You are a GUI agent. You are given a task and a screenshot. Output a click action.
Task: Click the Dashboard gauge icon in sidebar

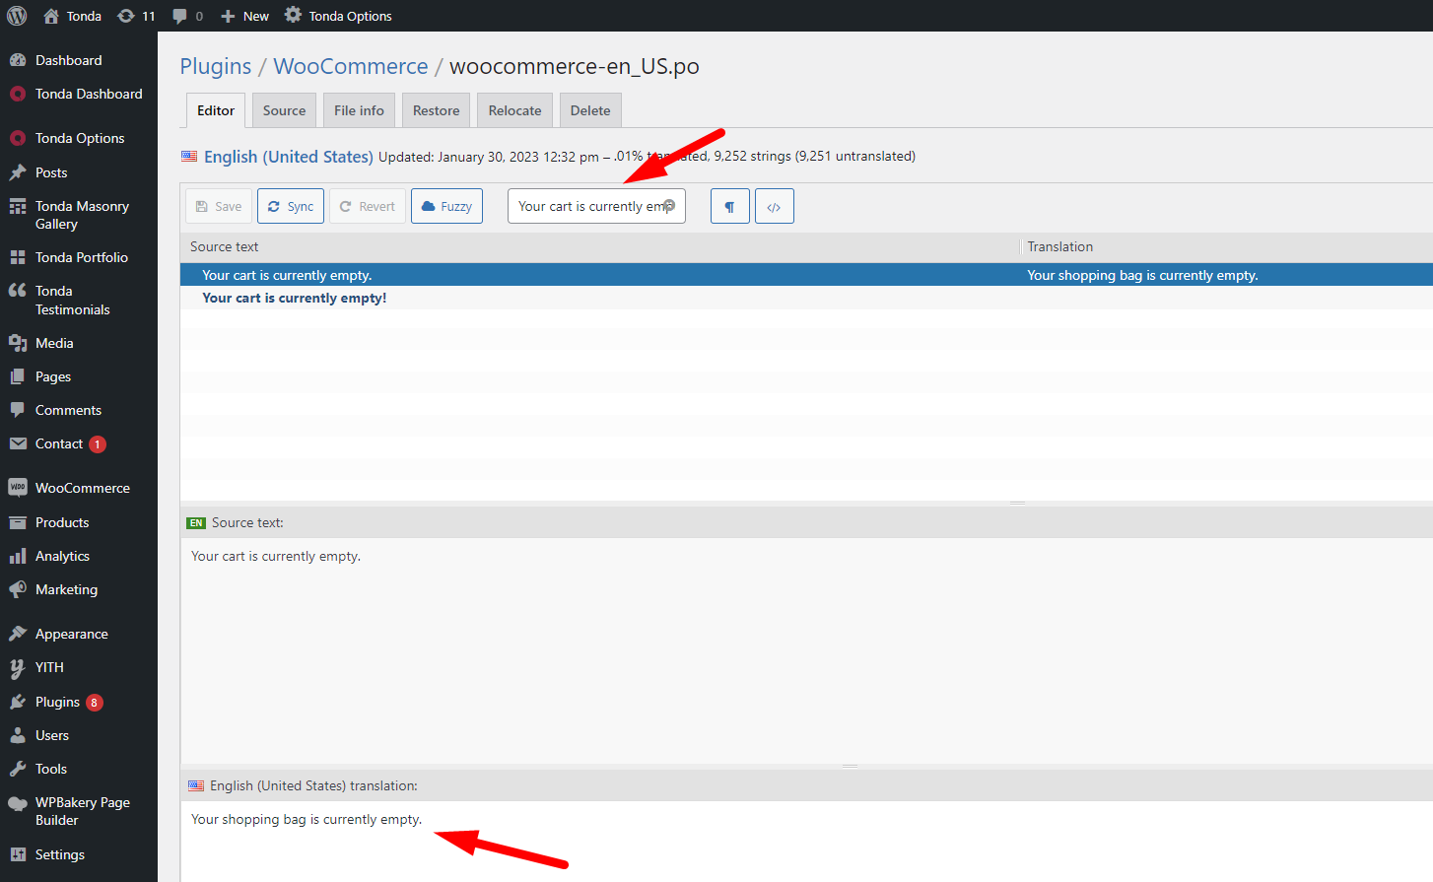(18, 60)
